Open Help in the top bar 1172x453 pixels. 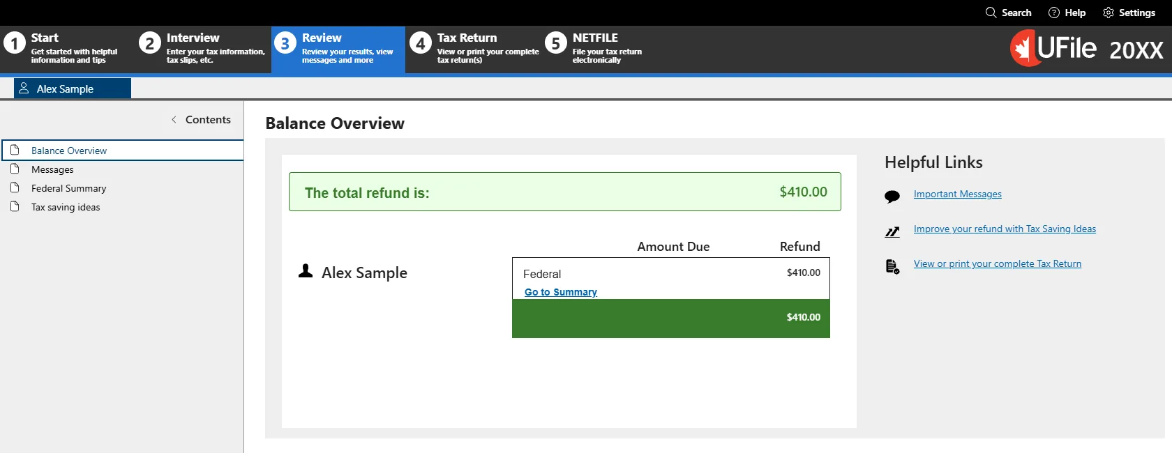1067,13
